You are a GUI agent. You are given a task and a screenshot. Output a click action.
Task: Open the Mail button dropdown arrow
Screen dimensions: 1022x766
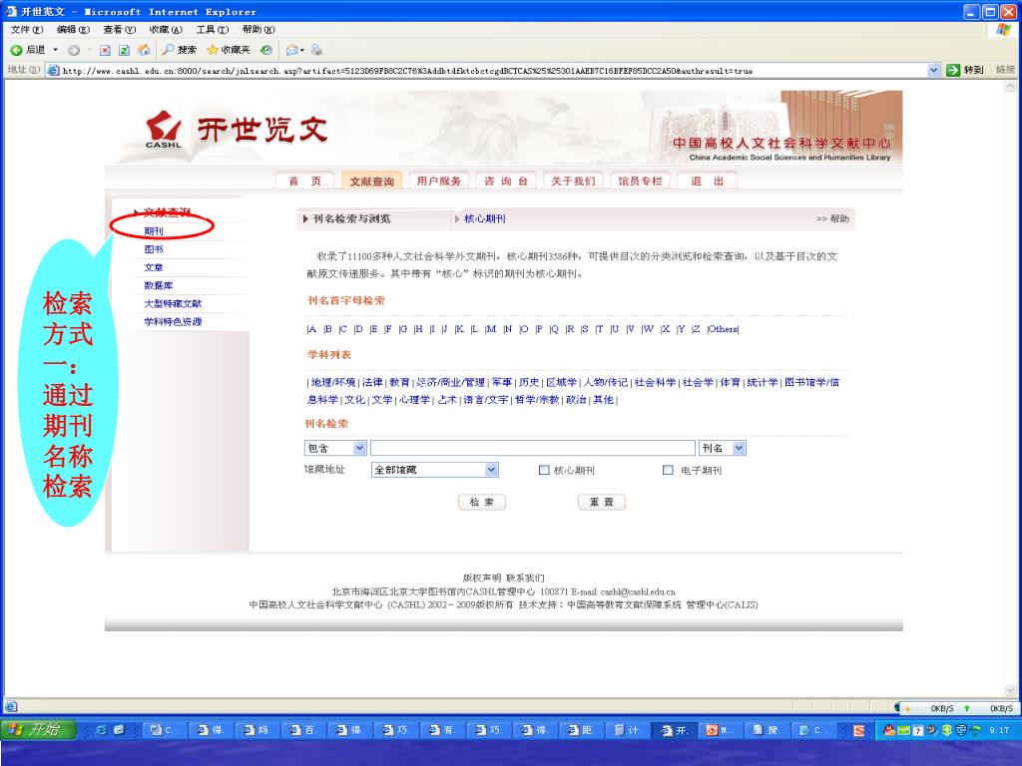[302, 50]
